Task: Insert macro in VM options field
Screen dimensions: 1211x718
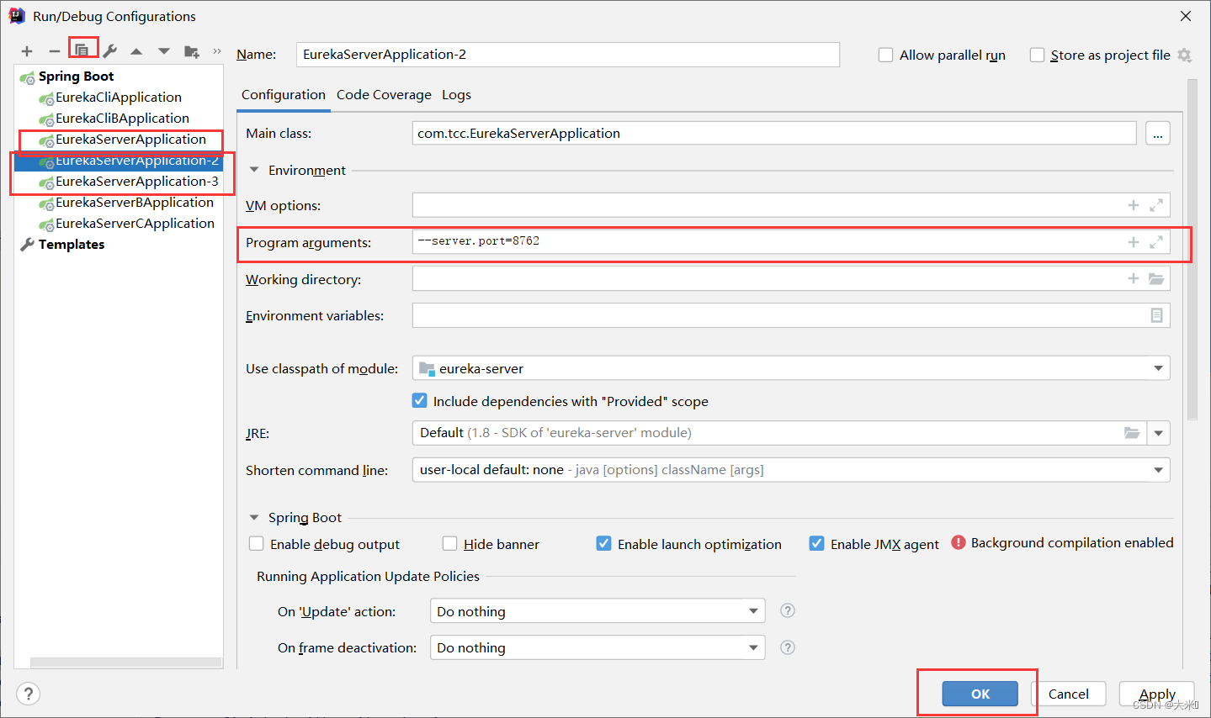Action: pos(1134,205)
